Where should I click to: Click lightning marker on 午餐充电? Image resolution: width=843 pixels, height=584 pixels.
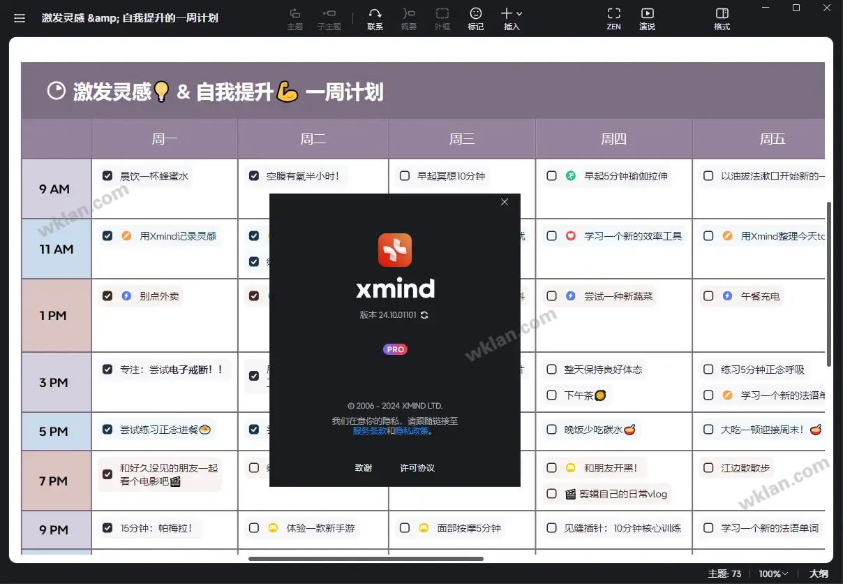coord(727,296)
